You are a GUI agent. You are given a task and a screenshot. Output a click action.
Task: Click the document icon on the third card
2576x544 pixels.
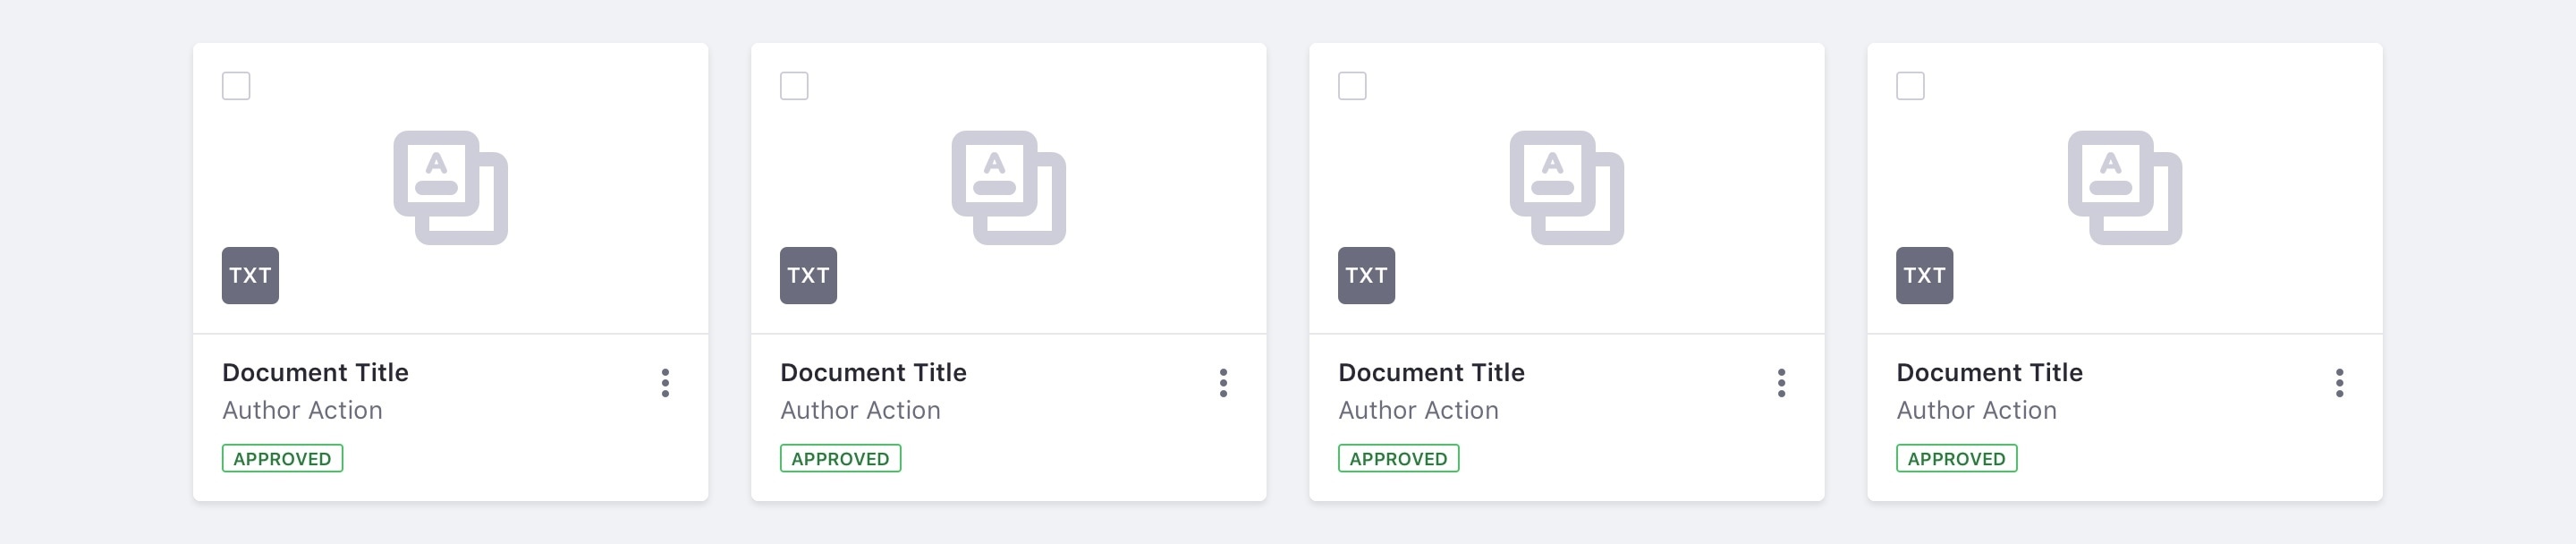click(x=1566, y=187)
